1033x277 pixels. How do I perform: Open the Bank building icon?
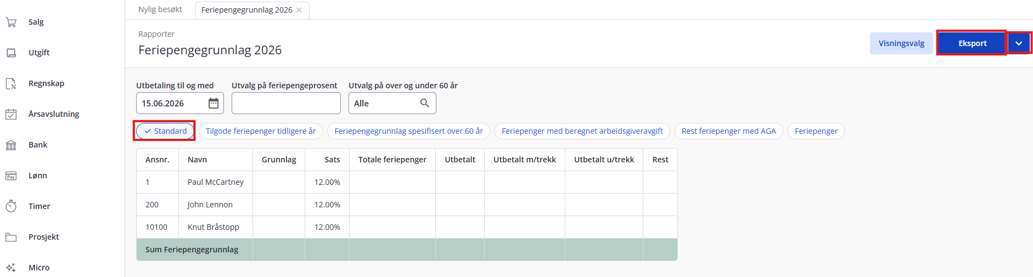[11, 145]
